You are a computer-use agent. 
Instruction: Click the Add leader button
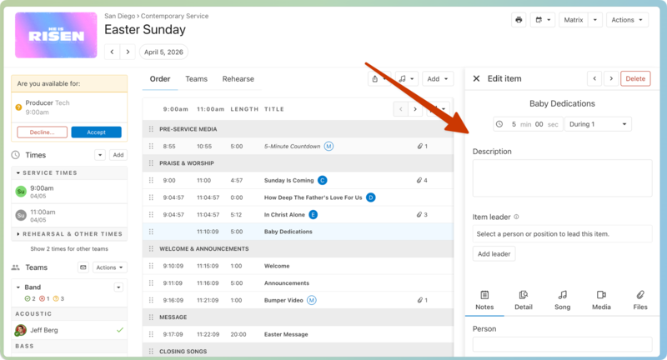494,253
